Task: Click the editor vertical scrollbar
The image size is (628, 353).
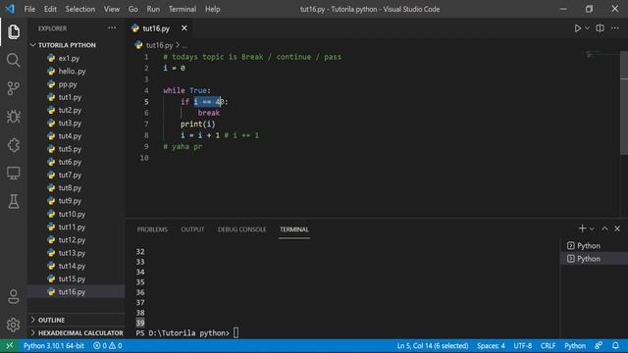Action: (624, 103)
